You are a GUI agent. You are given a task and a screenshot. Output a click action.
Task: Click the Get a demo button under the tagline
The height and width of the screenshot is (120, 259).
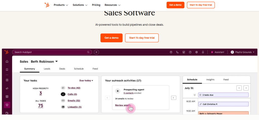(112, 38)
